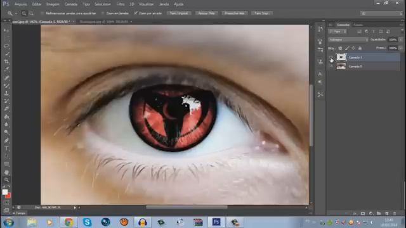Toggle the Zoom em janelas checkbox
This screenshot has height=228, width=406.
click(x=103, y=13)
